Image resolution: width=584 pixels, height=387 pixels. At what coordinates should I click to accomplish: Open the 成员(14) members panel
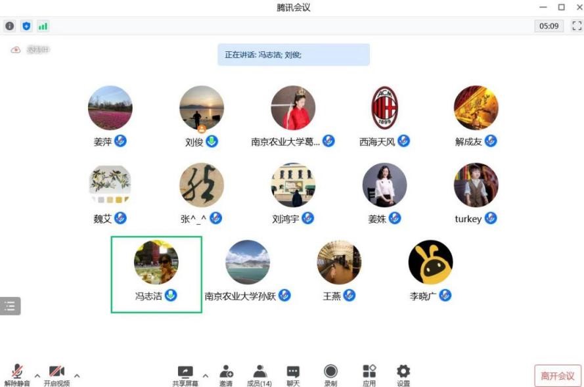(259, 375)
